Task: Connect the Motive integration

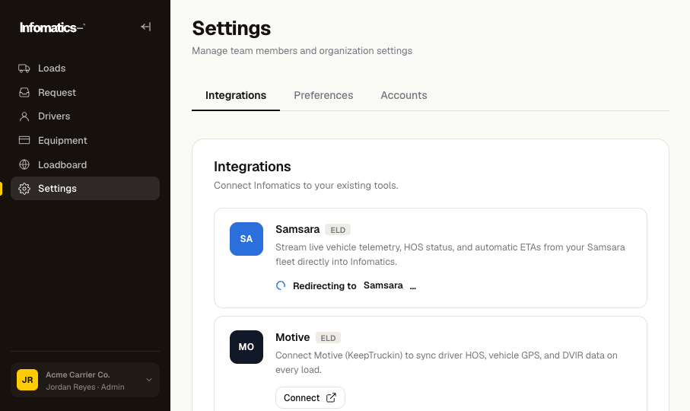Action: tap(310, 398)
